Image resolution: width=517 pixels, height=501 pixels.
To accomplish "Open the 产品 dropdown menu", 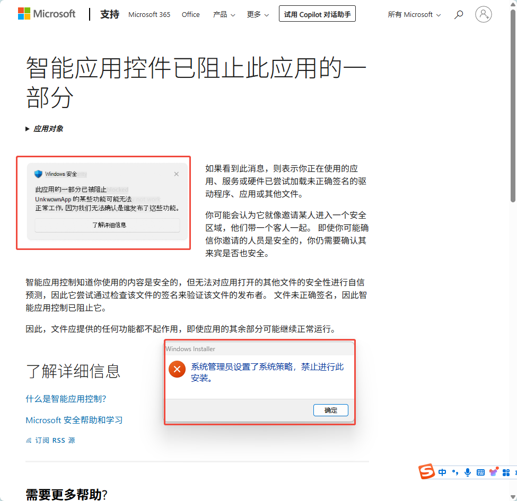I will [x=224, y=14].
